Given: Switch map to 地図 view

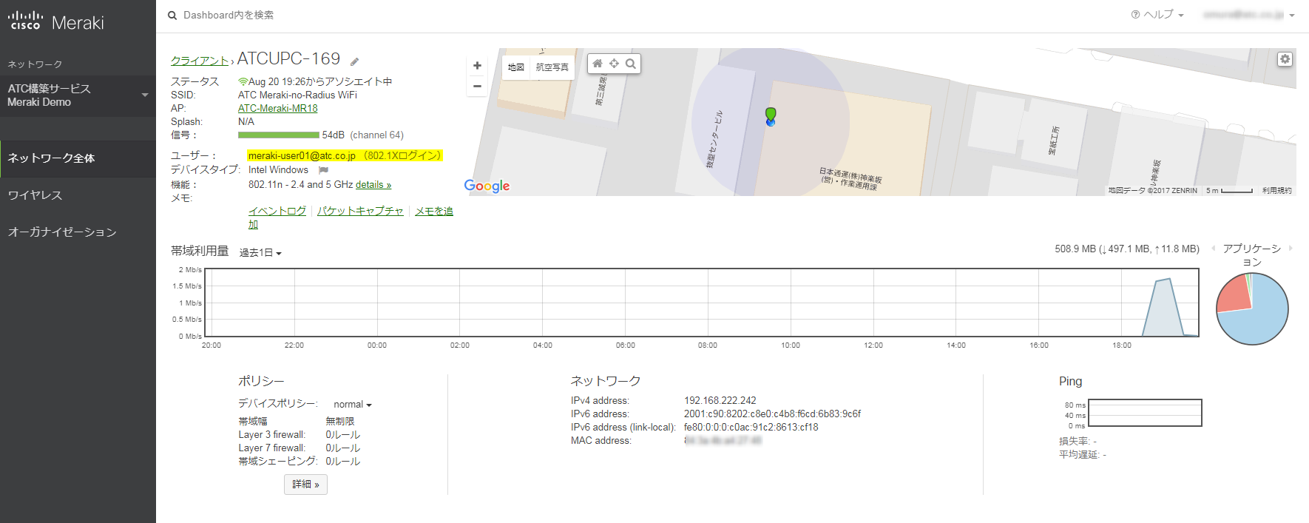Looking at the screenshot, I should pyautogui.click(x=516, y=67).
